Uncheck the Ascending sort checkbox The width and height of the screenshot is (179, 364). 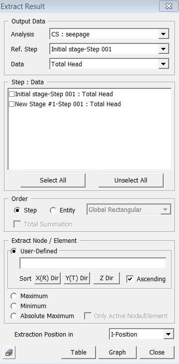coord(130,279)
